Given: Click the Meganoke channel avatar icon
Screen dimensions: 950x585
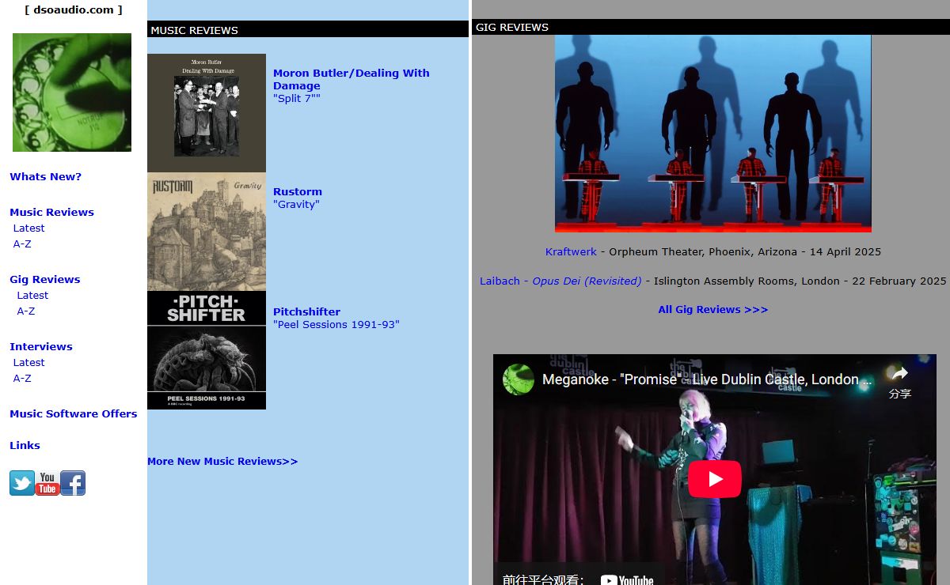Looking at the screenshot, I should tap(519, 379).
